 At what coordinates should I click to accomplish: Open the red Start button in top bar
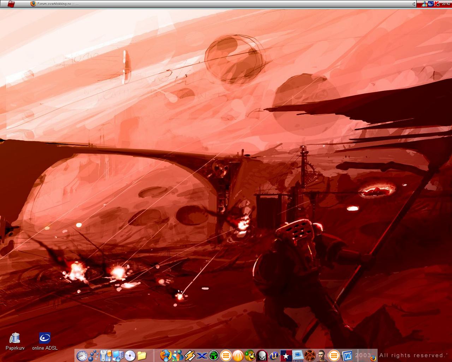click(x=11, y=4)
